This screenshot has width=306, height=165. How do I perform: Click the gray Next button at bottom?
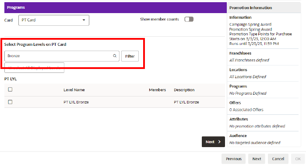pyautogui.click(x=257, y=159)
